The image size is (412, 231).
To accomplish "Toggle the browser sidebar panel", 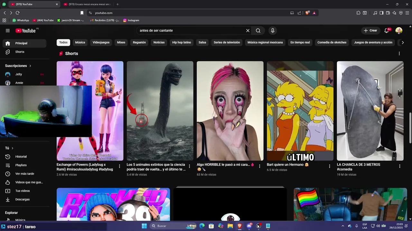I will tap(381, 13).
